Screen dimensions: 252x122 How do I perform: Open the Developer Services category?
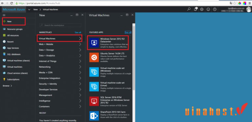pyautogui.click(x=60, y=90)
